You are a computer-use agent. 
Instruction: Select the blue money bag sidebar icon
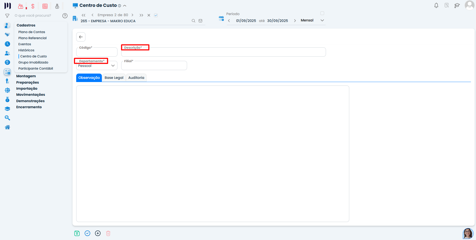[7, 99]
